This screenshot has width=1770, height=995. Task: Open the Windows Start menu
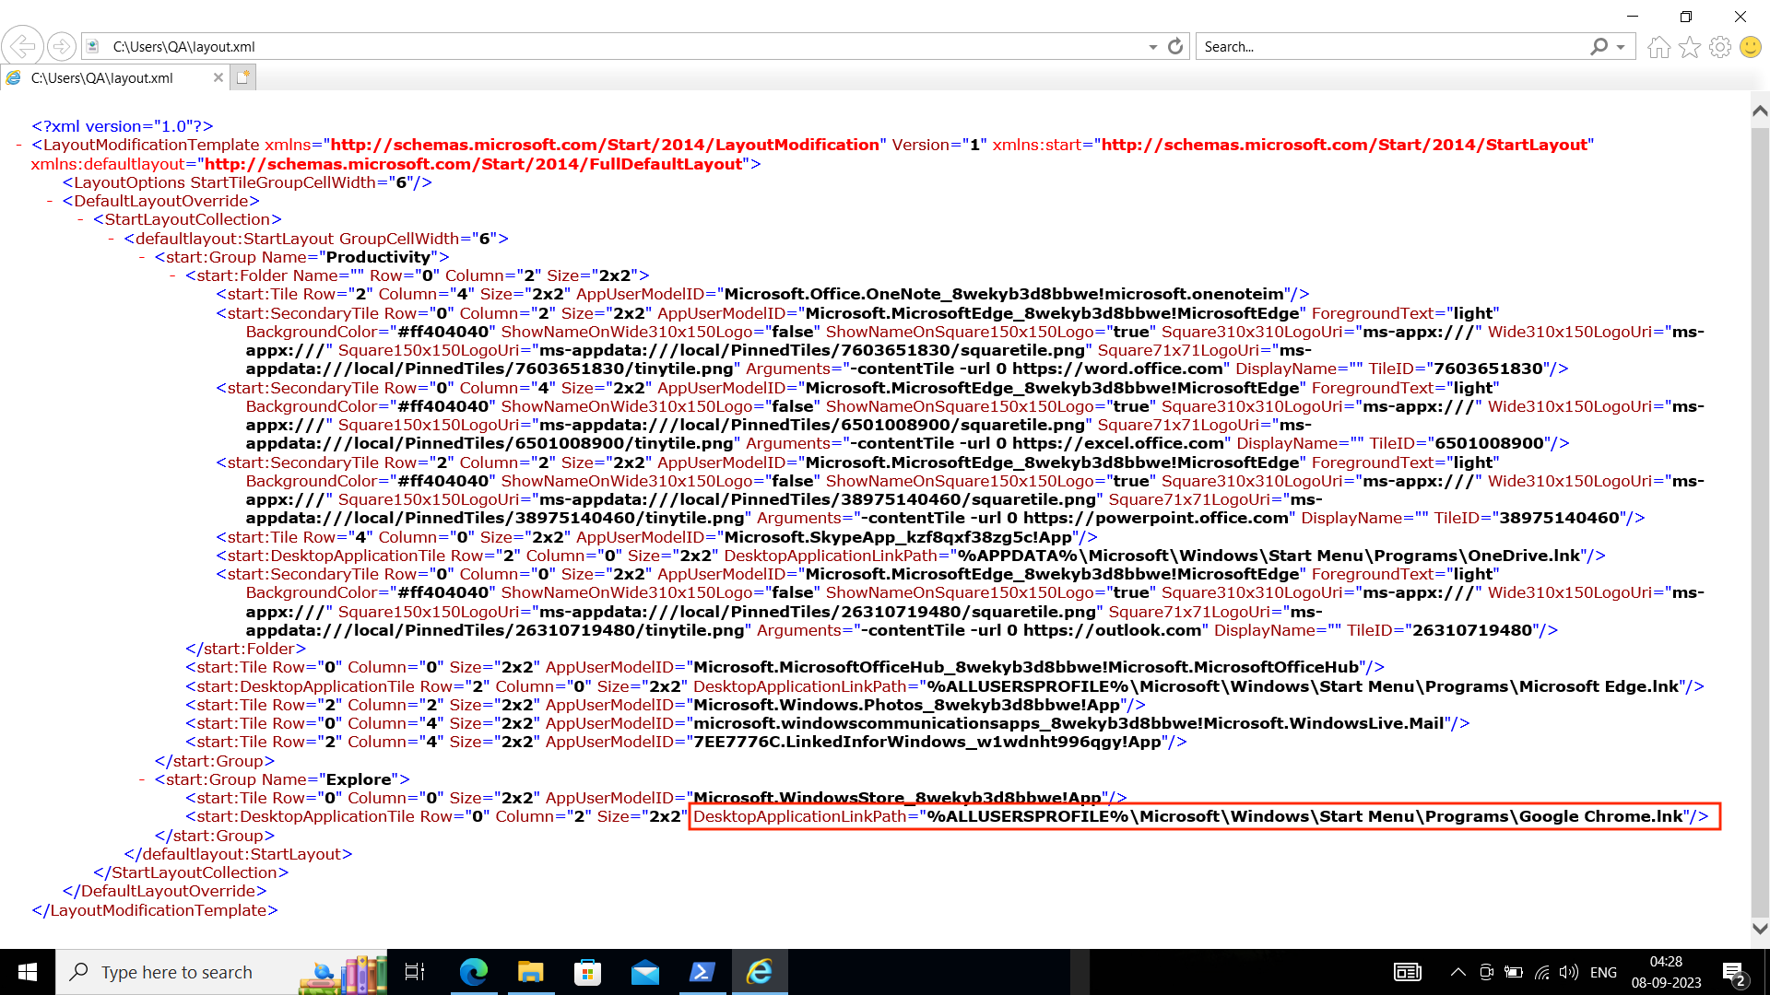28,972
